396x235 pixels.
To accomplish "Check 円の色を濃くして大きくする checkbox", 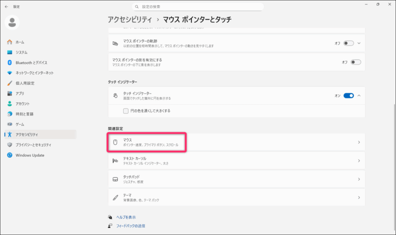I will point(126,111).
